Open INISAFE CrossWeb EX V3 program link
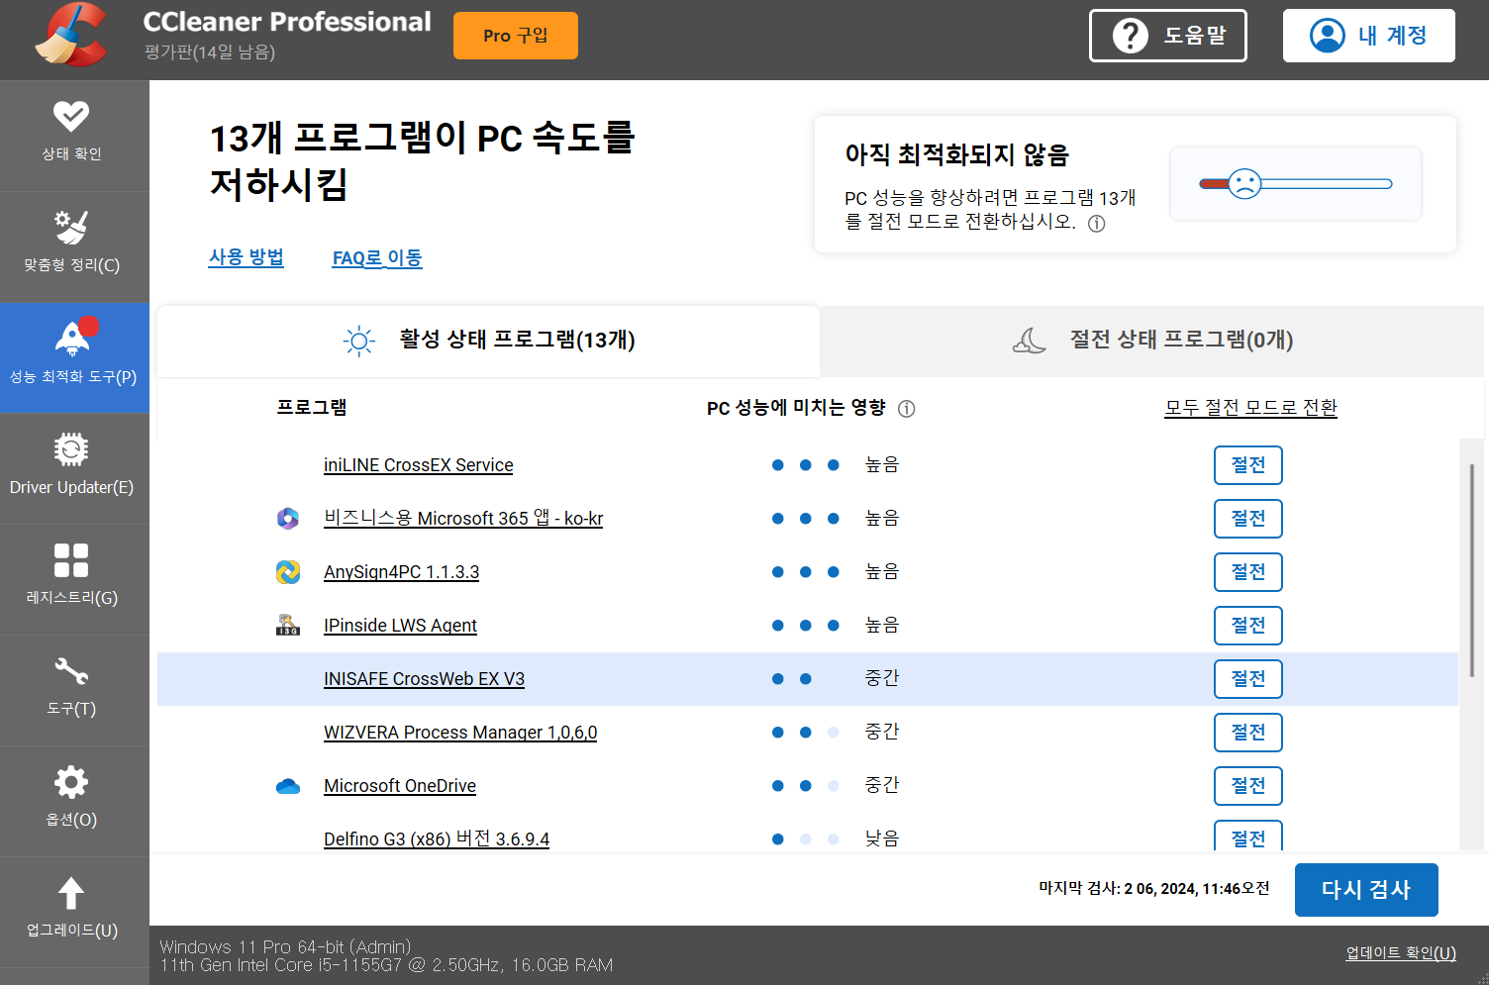 tap(424, 679)
